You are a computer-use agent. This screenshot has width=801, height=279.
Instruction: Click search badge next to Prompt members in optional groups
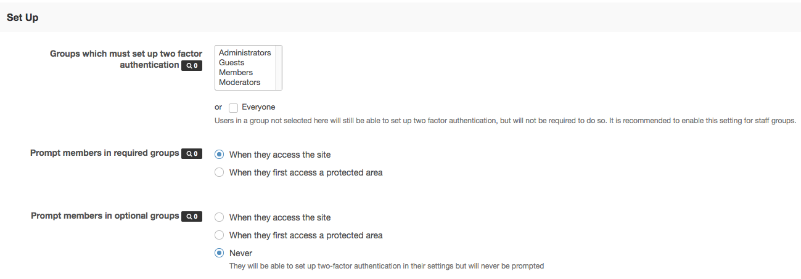point(191,217)
